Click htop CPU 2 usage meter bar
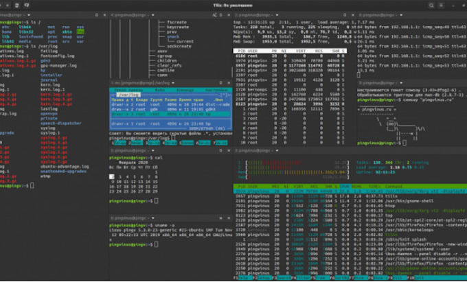This screenshot has height=282, width=467. [x=297, y=167]
